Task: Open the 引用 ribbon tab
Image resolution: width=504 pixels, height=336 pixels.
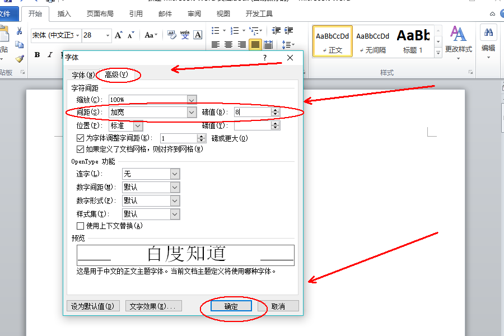Action: coord(136,14)
